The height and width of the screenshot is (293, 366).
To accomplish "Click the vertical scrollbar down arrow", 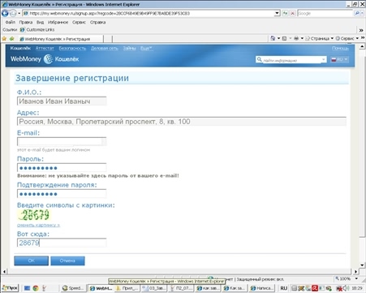I will (362, 265).
